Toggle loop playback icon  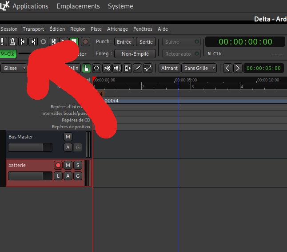coord(43,42)
